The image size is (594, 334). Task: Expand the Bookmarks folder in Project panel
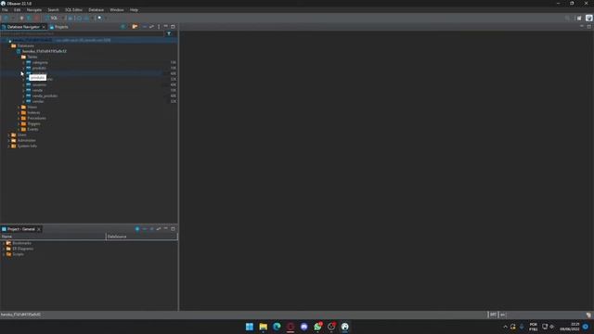[x=4, y=243]
